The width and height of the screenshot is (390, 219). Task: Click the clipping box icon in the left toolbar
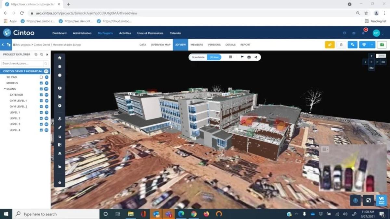[59, 136]
